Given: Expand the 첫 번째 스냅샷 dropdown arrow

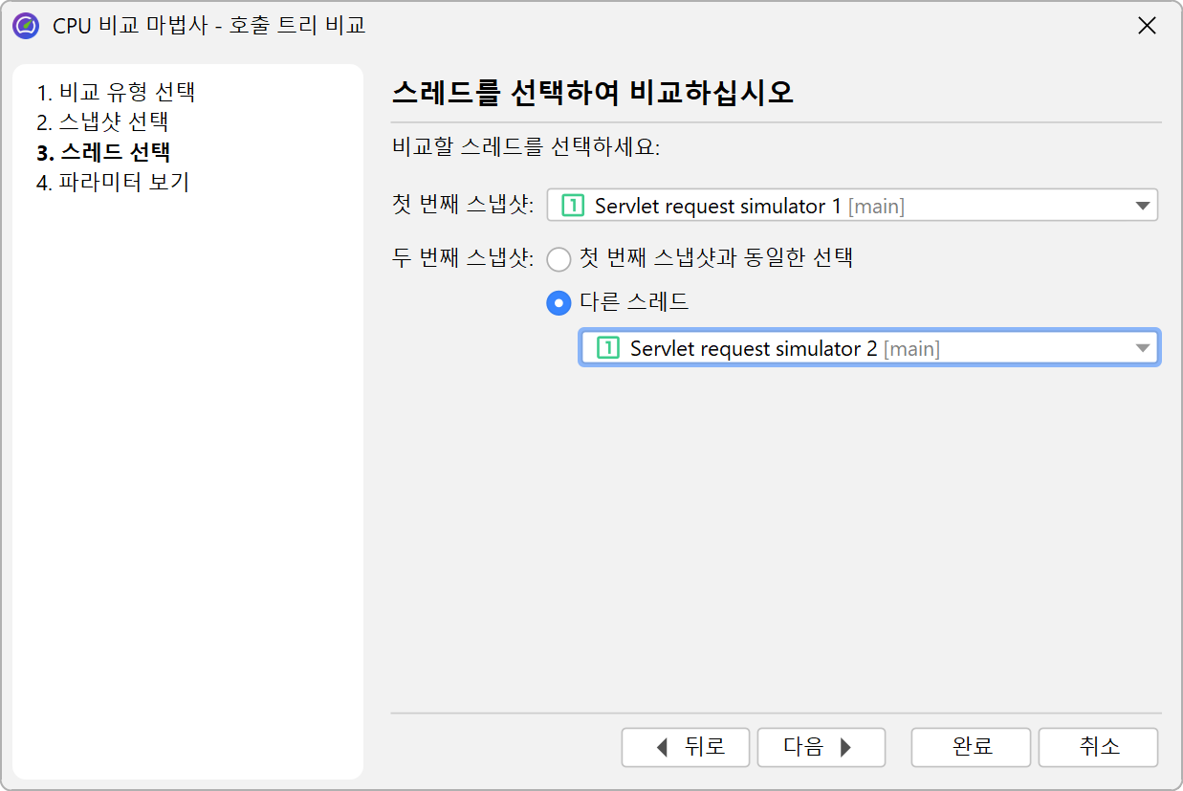Looking at the screenshot, I should [1142, 206].
